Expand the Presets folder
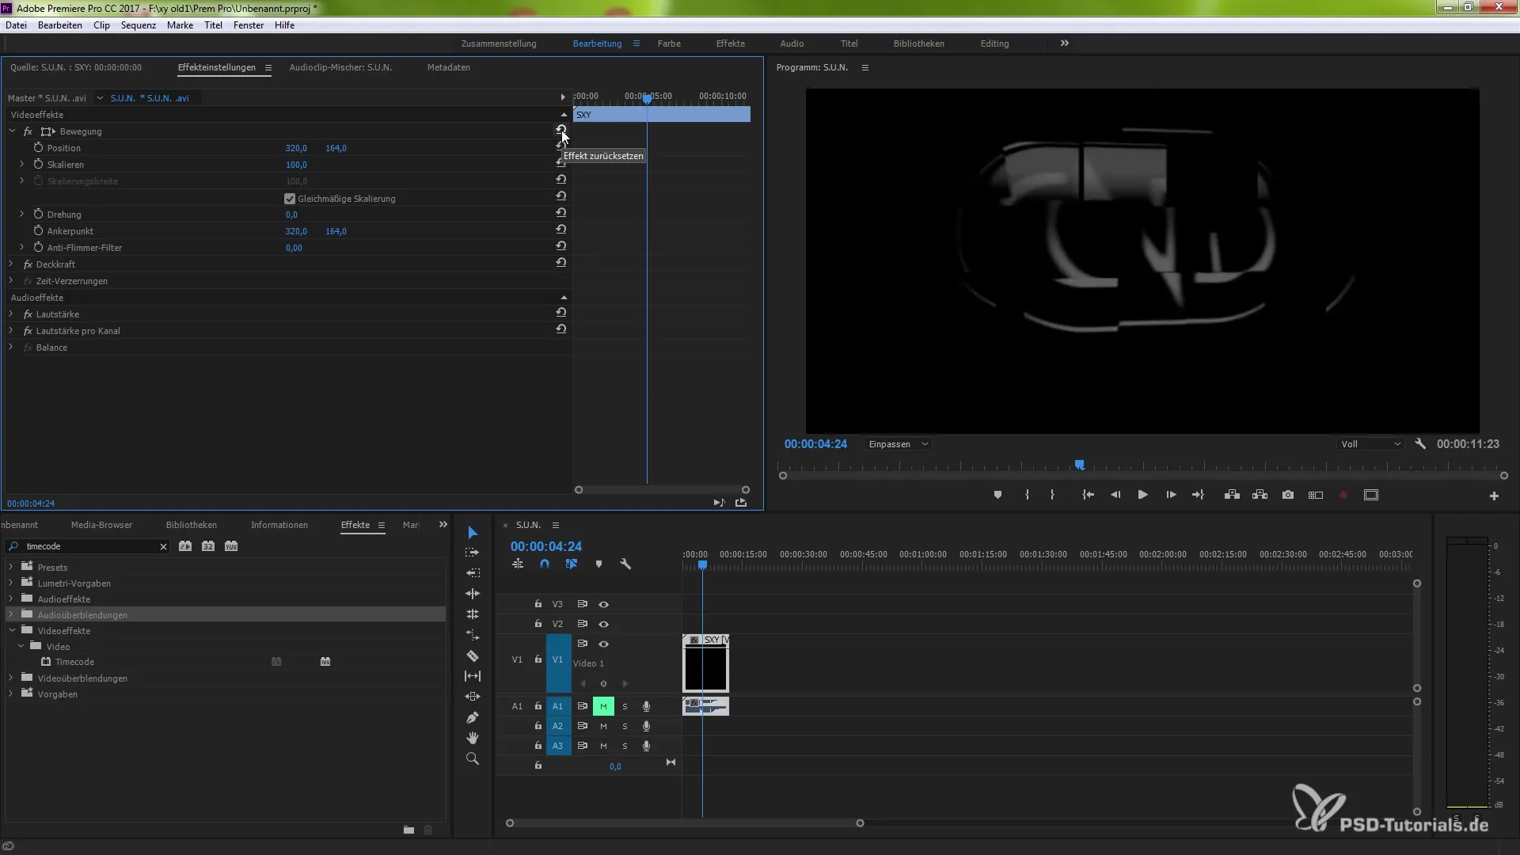Image resolution: width=1520 pixels, height=855 pixels. click(11, 567)
